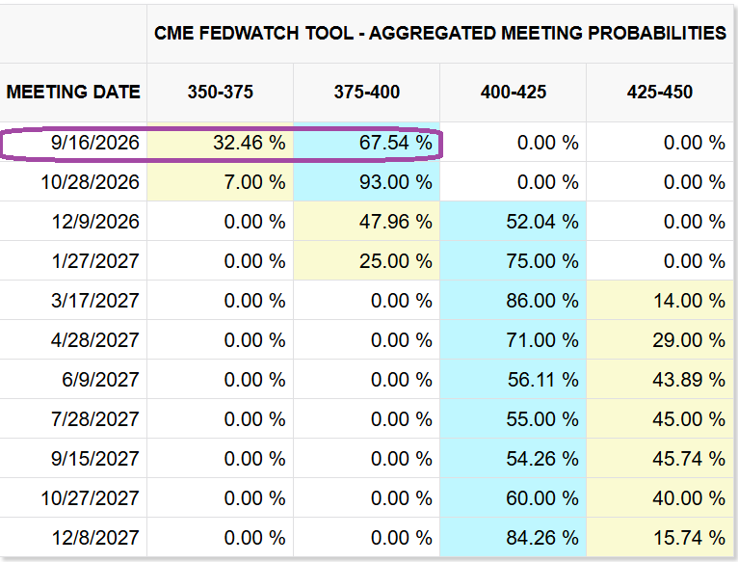738x562 pixels.
Task: Select the 6/9/2027 meeting date
Action: pos(73,379)
